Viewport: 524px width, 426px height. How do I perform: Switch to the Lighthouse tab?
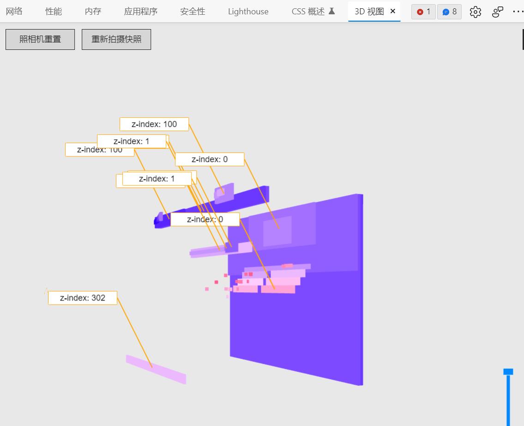coord(248,12)
